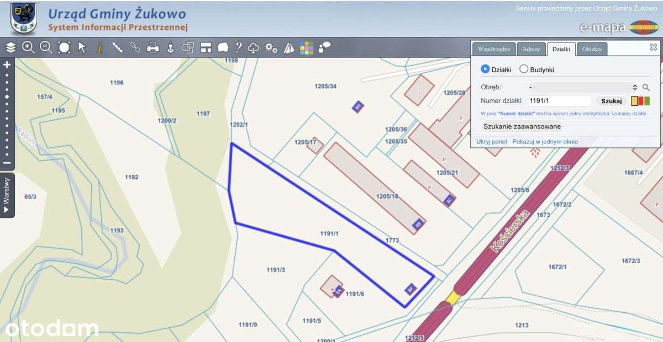Viewport: 663px width, 342px height.
Task: Click the vertical zoom level slider
Action: click(7, 114)
